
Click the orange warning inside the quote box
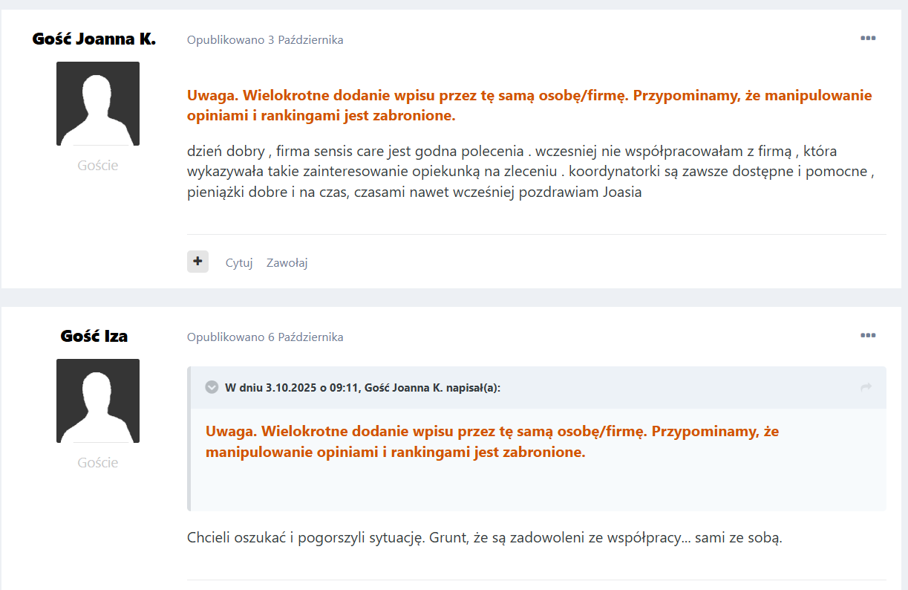(492, 441)
